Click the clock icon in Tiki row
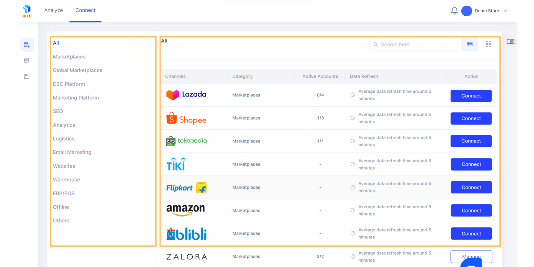 point(352,164)
